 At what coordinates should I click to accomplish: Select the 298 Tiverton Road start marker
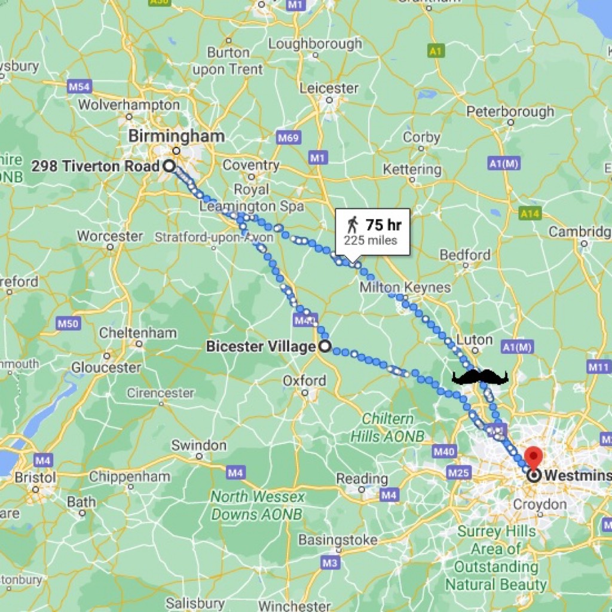169,166
